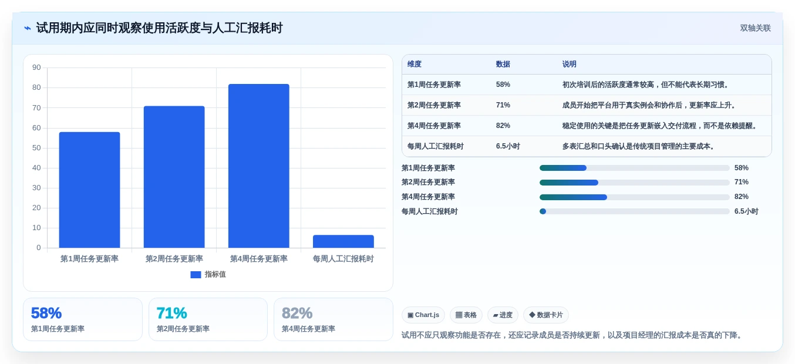Screen dimensions: 795x364
Task: Click 第1周任务更新率 label in progress list
Action: [428, 168]
